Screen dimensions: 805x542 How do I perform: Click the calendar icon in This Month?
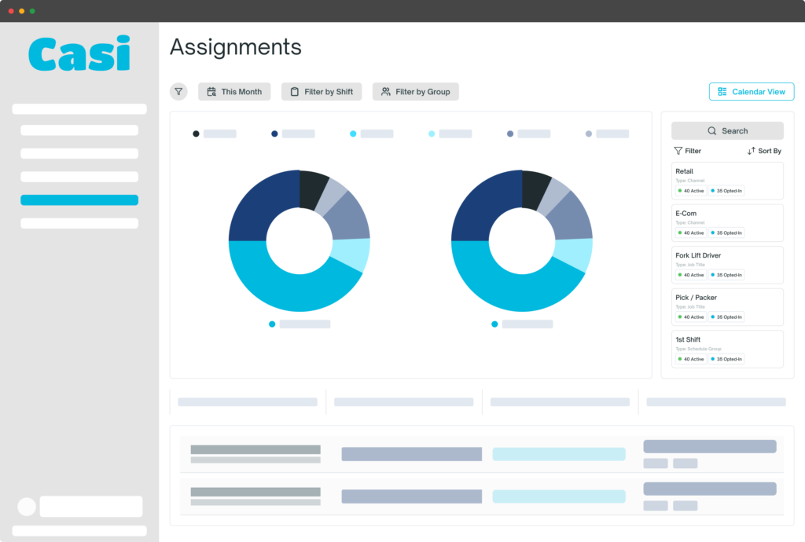point(211,92)
